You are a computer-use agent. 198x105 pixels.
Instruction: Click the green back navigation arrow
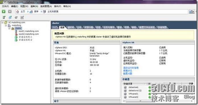tap(4, 11)
